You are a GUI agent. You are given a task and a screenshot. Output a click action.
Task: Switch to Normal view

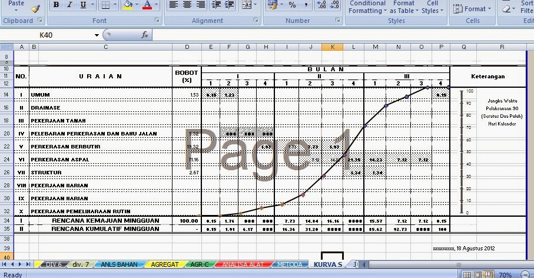pos(467,274)
